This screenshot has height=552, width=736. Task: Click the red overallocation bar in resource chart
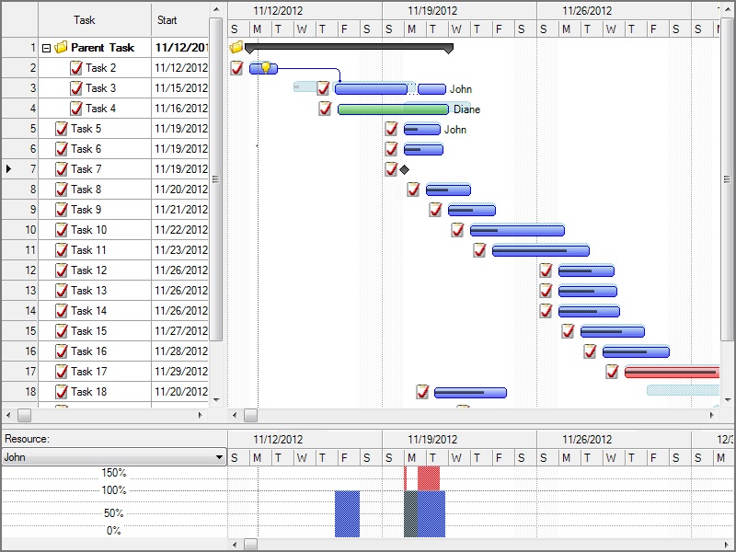pyautogui.click(x=429, y=478)
